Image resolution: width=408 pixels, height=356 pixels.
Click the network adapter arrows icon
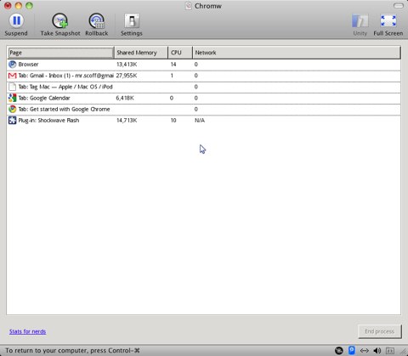pos(365,351)
